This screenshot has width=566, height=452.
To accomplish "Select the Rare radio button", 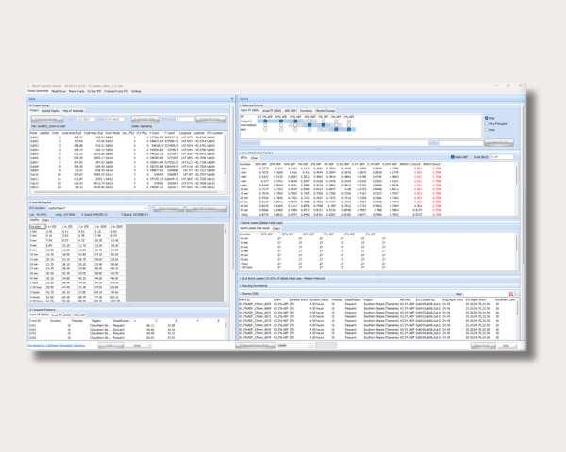I will pyautogui.click(x=488, y=128).
